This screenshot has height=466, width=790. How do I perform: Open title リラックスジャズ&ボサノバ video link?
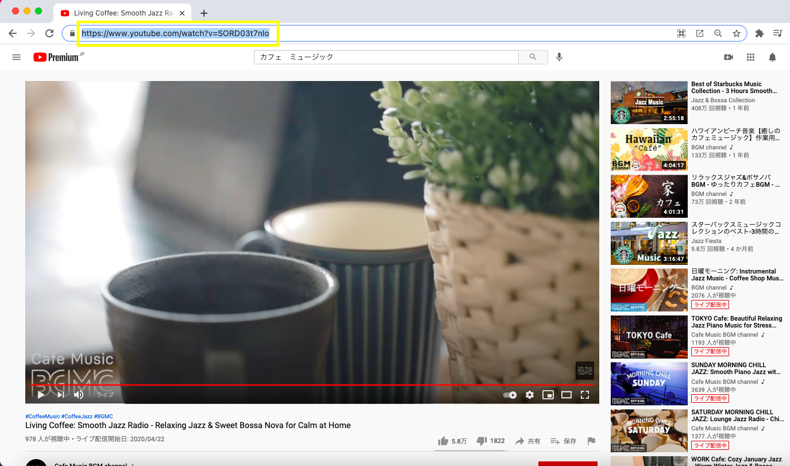735,181
